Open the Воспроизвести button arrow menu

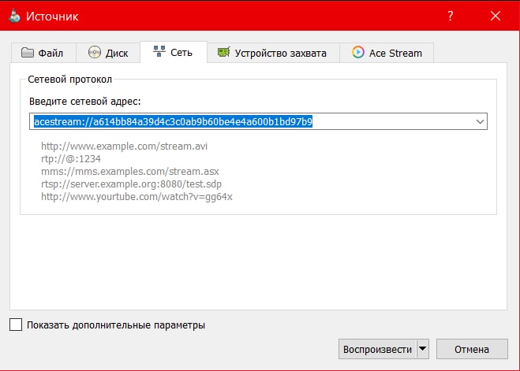click(423, 349)
